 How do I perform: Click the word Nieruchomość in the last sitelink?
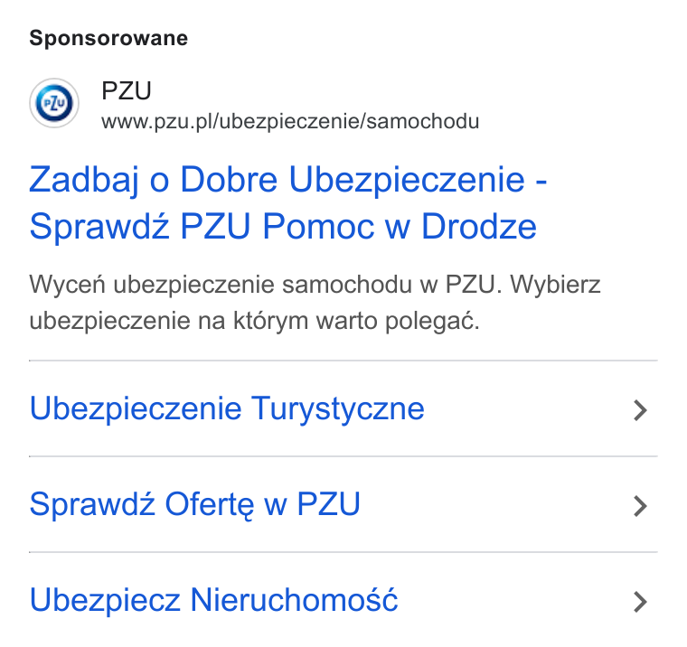[x=294, y=600]
